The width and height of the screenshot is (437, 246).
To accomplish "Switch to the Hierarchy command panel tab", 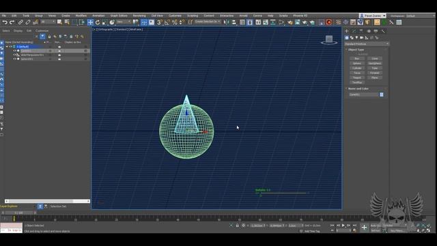I will (361, 31).
